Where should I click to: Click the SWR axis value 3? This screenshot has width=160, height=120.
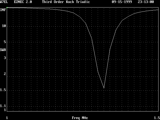5,58
